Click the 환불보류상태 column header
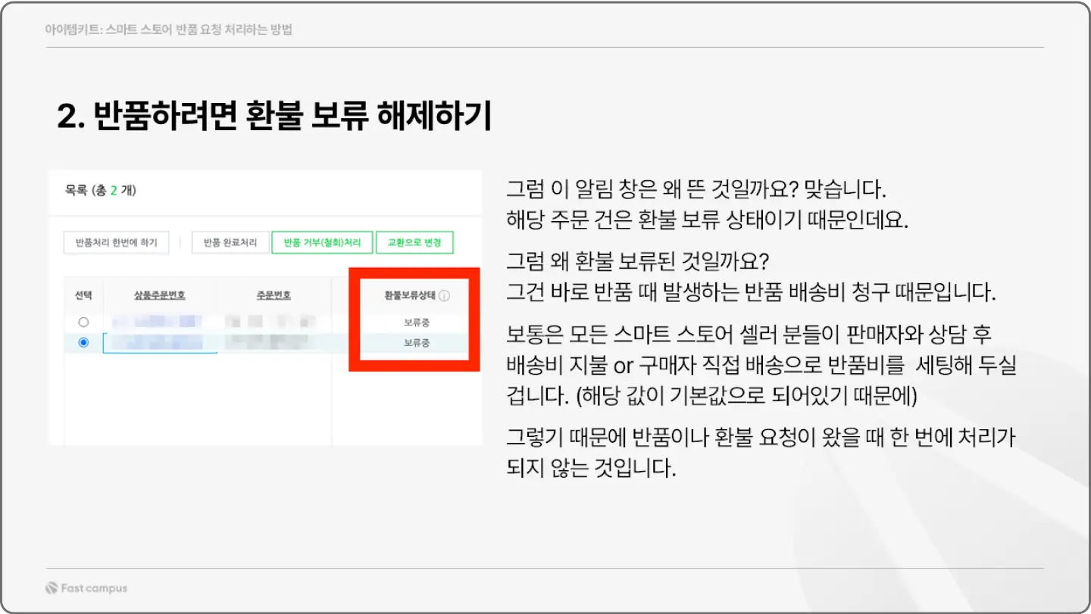 pyautogui.click(x=410, y=296)
